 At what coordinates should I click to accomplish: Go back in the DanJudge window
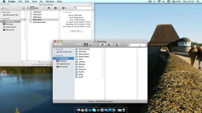coord(56,45)
